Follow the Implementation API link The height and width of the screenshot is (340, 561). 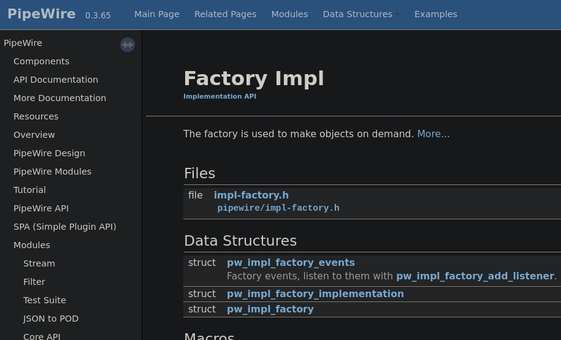point(219,96)
